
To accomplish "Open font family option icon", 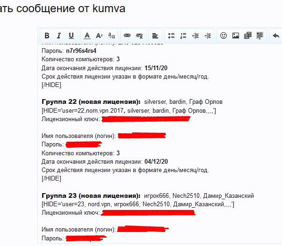I will click(111, 36).
